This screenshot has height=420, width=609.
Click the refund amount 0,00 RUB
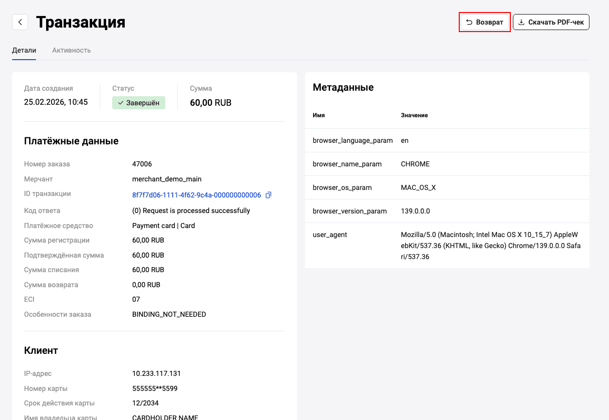pos(146,285)
